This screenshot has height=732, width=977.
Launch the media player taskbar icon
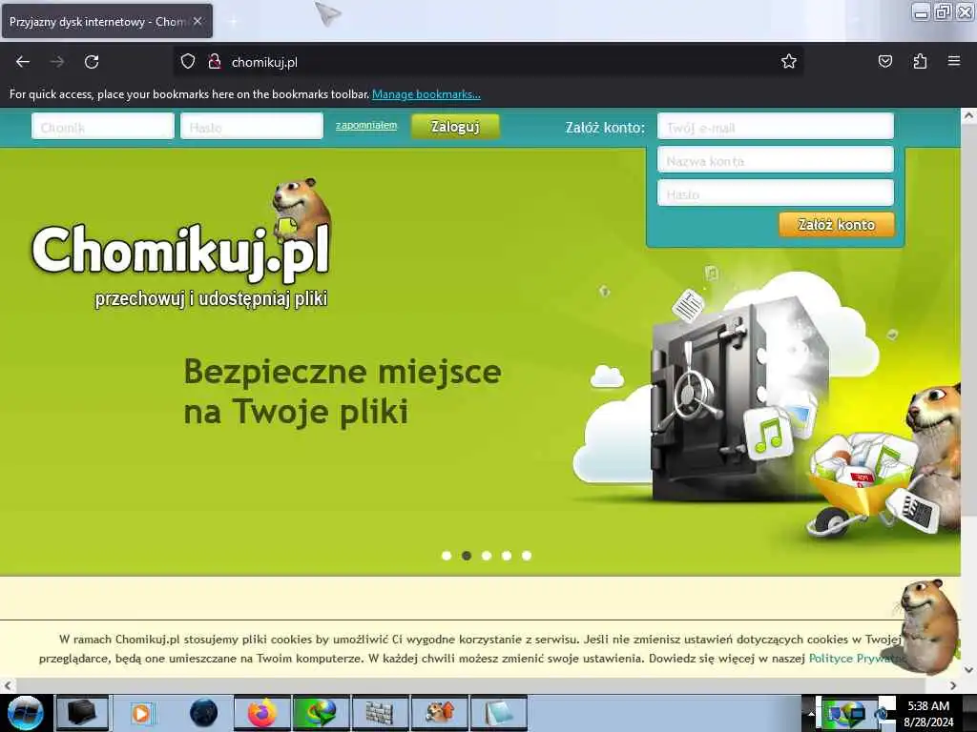tap(141, 713)
